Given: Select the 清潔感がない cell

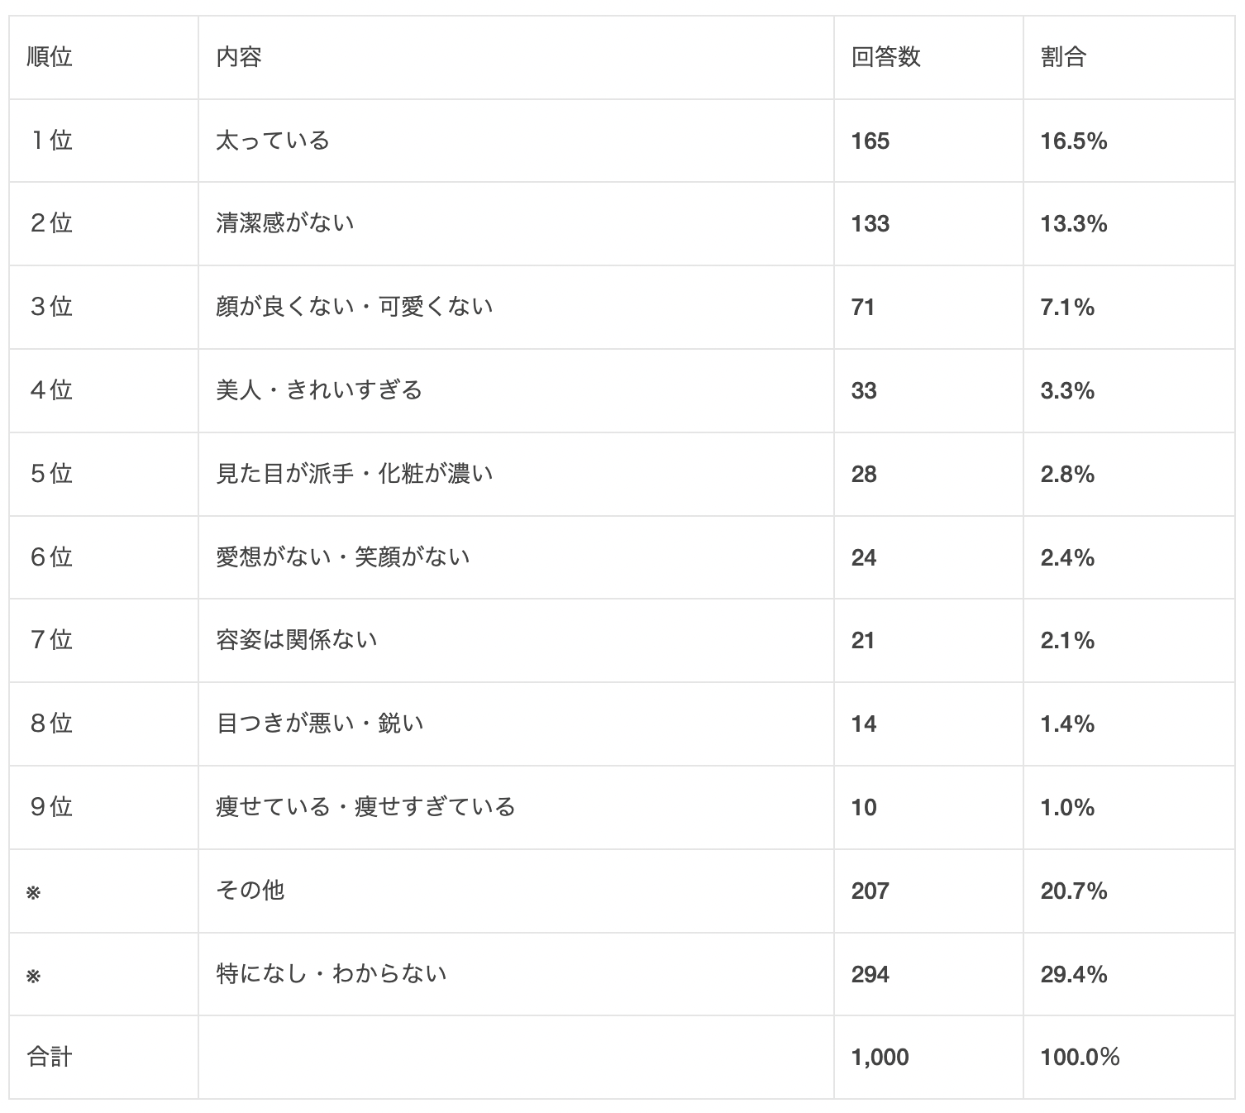Looking at the screenshot, I should point(285,223).
